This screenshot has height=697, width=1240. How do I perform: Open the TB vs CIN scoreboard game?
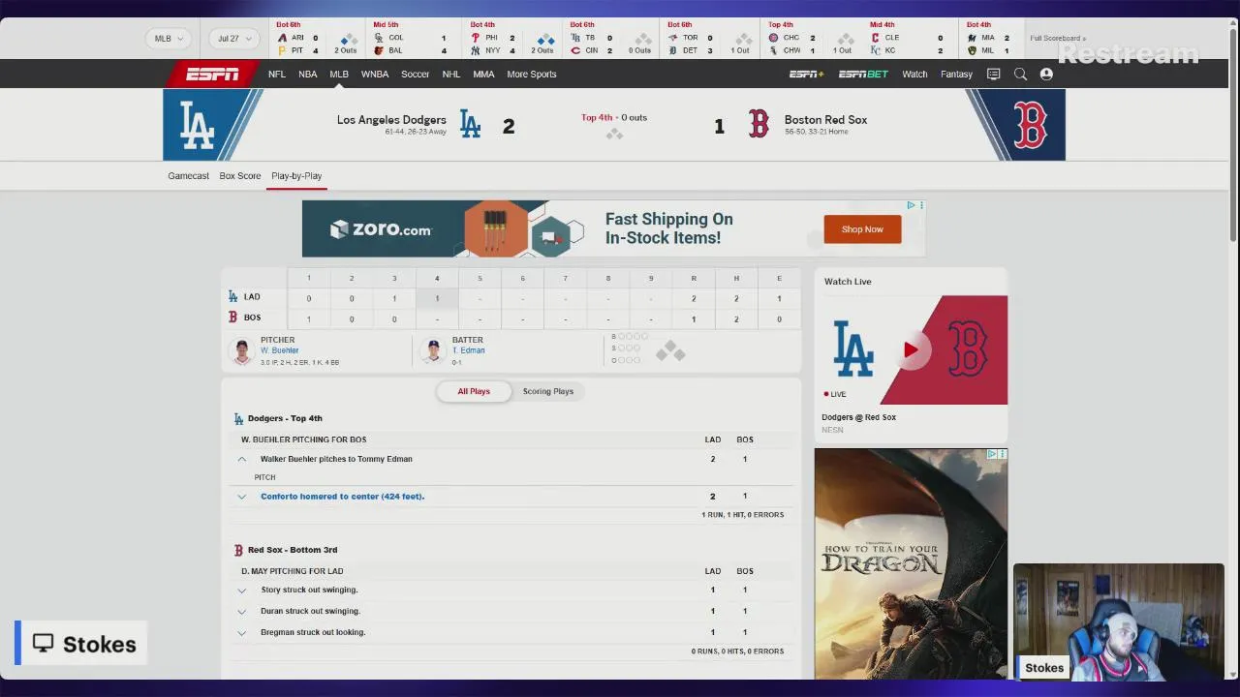pyautogui.click(x=612, y=39)
